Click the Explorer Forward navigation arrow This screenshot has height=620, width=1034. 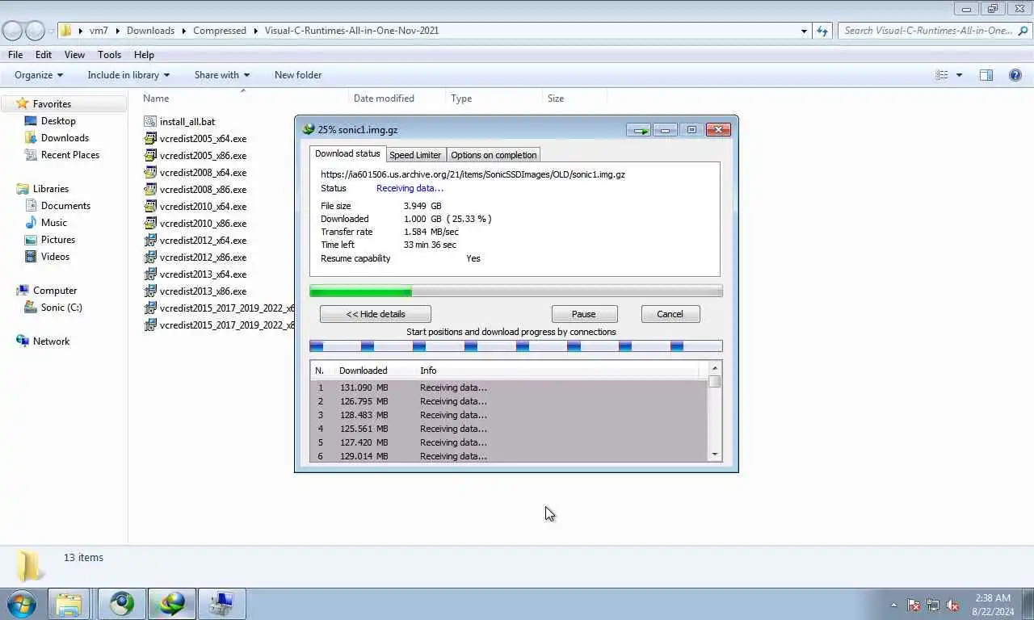pos(35,31)
